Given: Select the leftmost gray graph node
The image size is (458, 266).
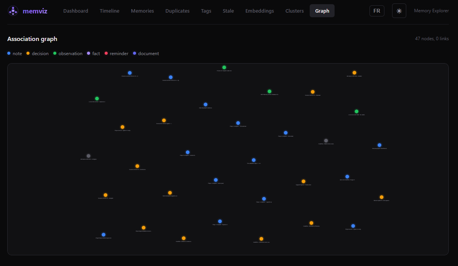Looking at the screenshot, I should [x=89, y=156].
